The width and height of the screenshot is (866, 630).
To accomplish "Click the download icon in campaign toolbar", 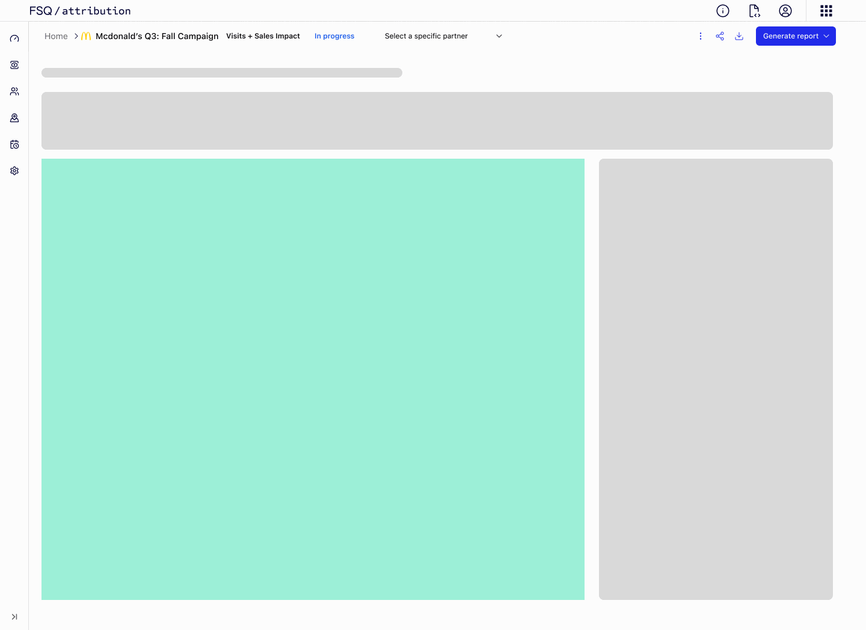I will click(739, 36).
